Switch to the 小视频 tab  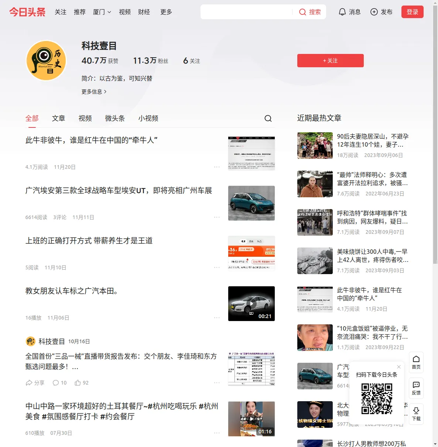148,118
